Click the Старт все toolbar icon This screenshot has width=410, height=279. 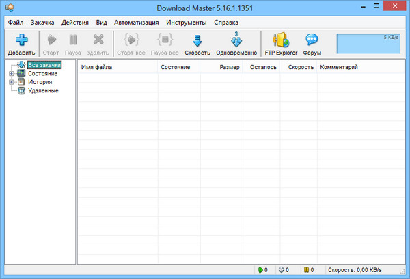tap(131, 40)
